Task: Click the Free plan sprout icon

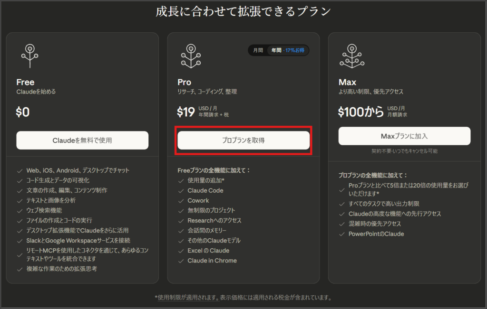Action: tap(29, 56)
